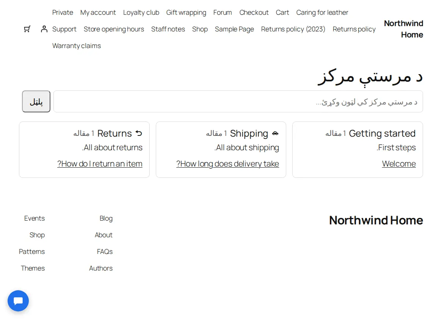Viewport: 442px width, 319px height.
Task: Open Returns policy (2023) page
Action: (293, 29)
